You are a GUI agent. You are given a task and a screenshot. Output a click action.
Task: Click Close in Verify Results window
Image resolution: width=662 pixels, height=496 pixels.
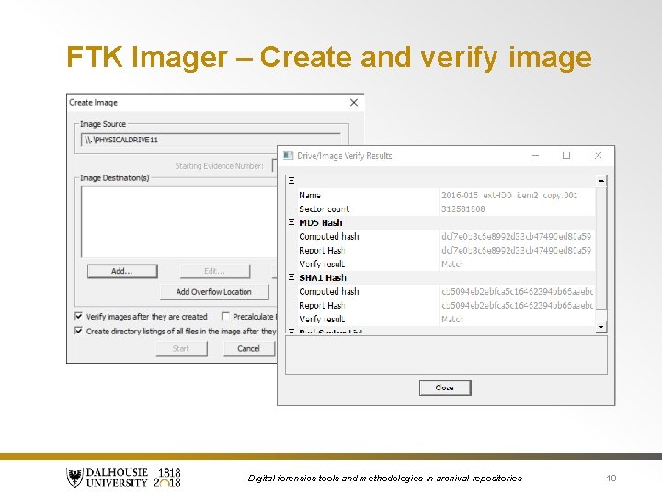click(x=445, y=388)
